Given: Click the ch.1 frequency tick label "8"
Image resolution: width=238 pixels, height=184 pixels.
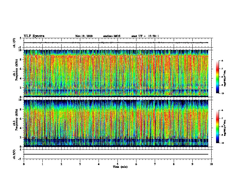Looking at the screenshot, I should point(21,60).
